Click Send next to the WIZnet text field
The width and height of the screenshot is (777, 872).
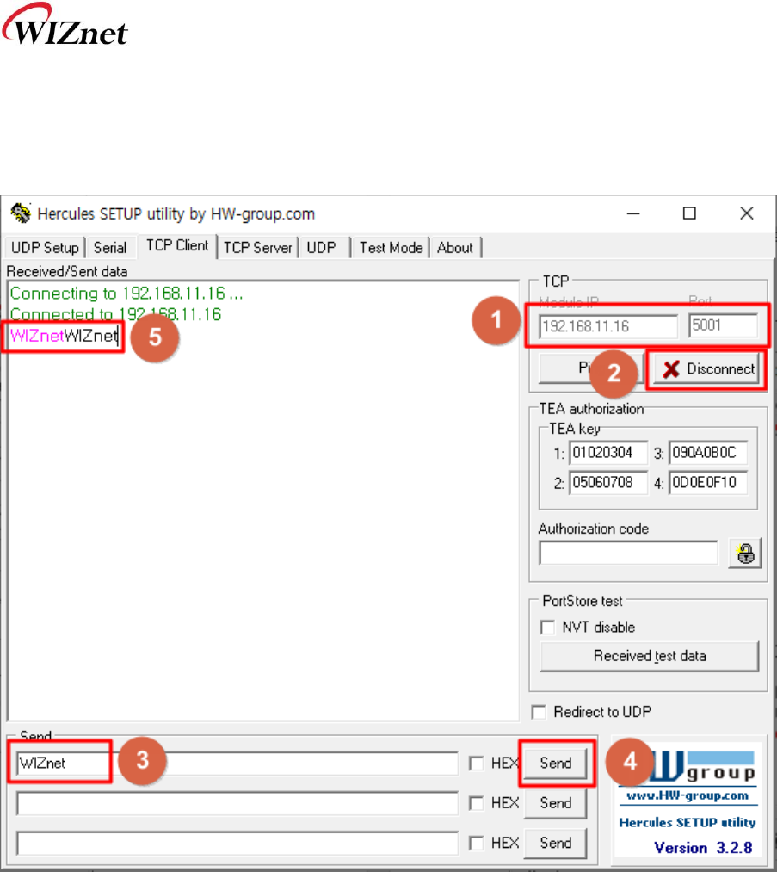(x=556, y=763)
